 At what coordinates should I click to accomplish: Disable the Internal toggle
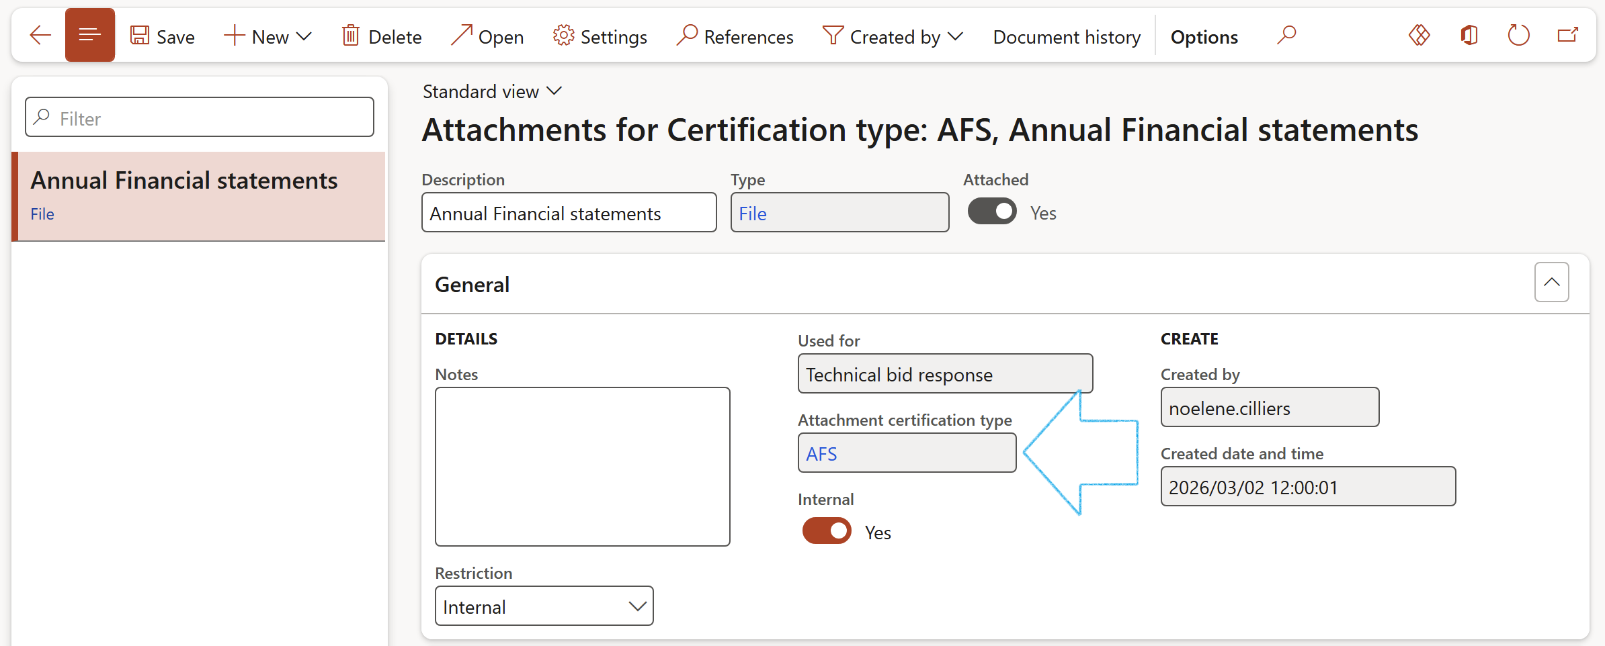[827, 531]
